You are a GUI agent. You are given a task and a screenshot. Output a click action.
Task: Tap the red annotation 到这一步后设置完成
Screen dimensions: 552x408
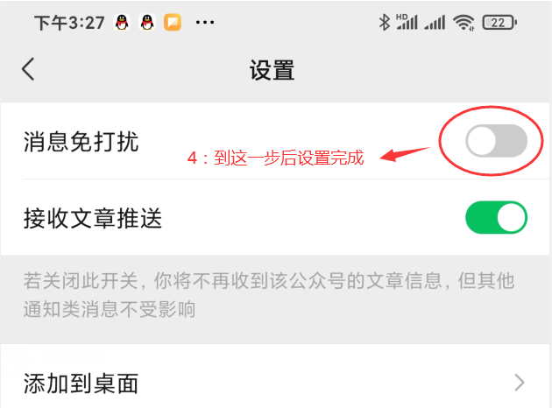point(288,158)
